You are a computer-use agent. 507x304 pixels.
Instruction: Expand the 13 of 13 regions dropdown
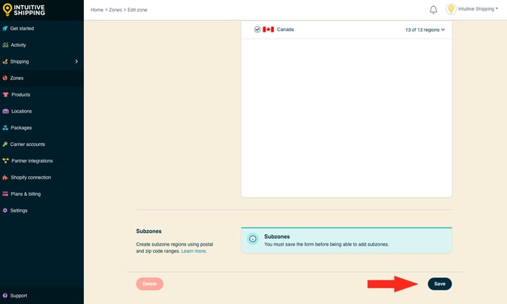[425, 29]
